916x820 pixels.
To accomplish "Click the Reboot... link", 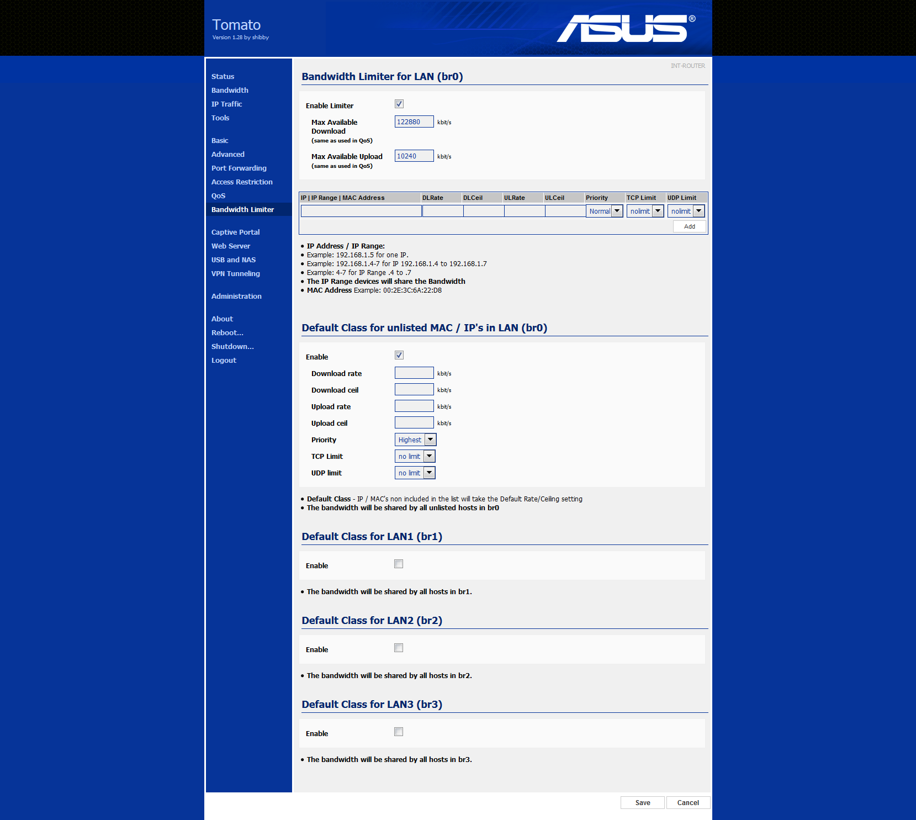I will tap(227, 332).
